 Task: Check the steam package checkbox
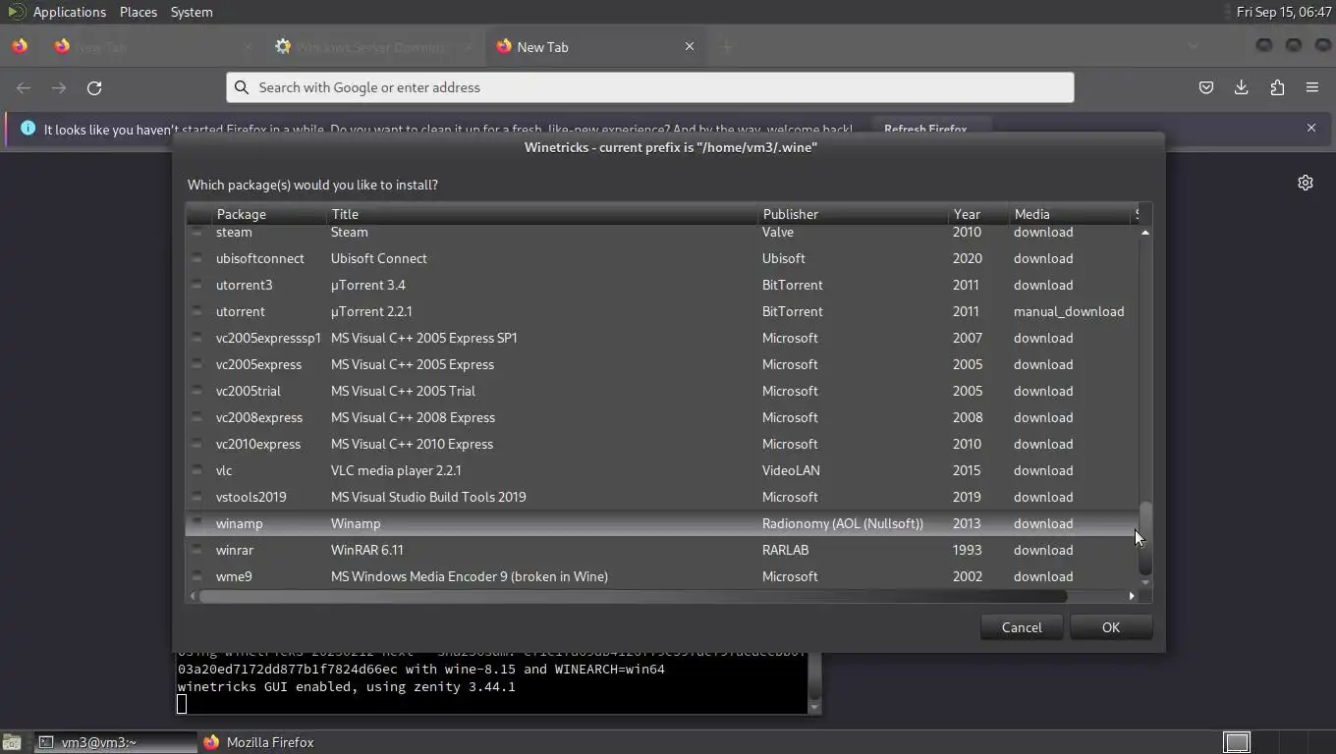pos(197,232)
